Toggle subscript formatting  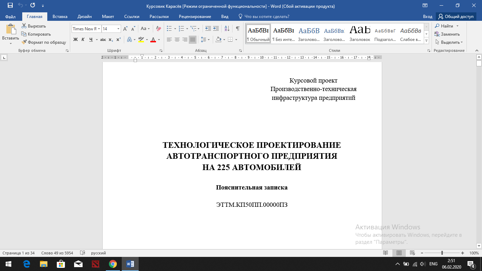(x=111, y=40)
